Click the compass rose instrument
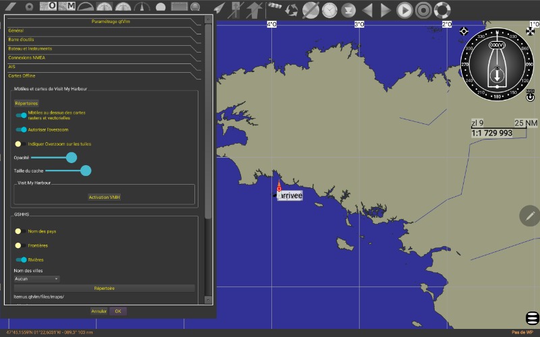Screen dimensions: 540x337 (497, 64)
